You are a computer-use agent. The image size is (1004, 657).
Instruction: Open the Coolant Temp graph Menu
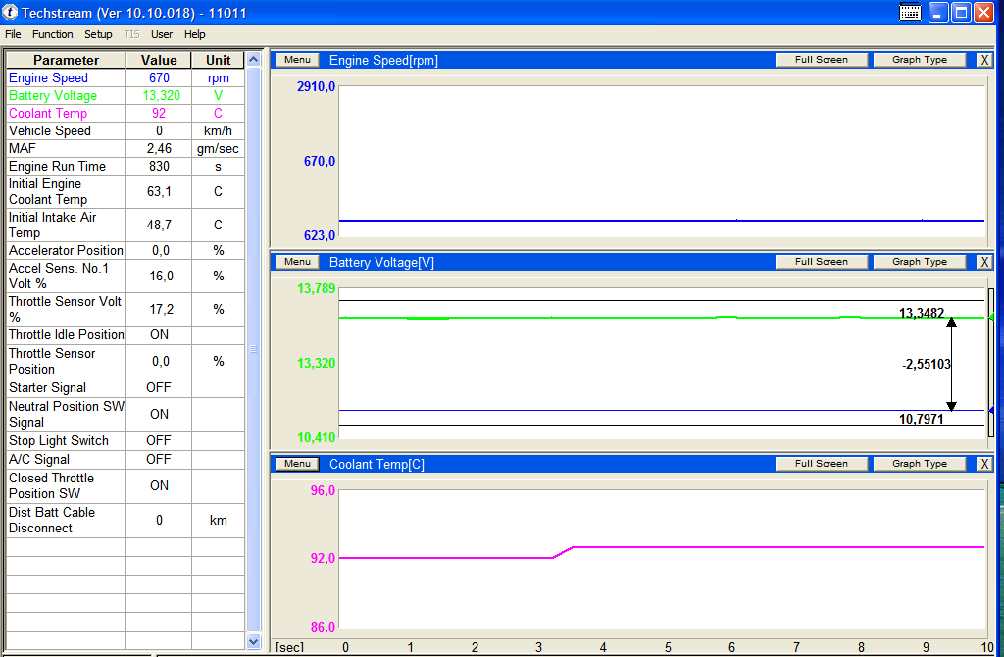(297, 464)
